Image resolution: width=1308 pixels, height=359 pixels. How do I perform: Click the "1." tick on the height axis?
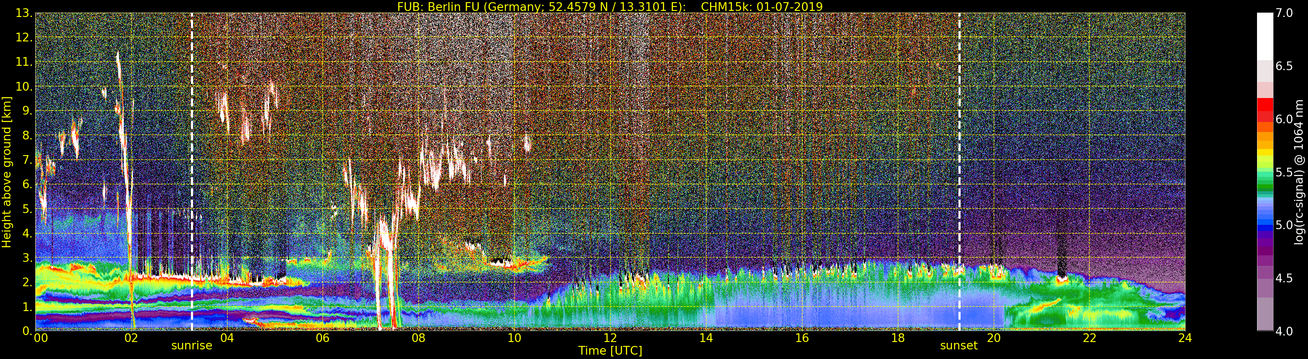pyautogui.click(x=27, y=307)
